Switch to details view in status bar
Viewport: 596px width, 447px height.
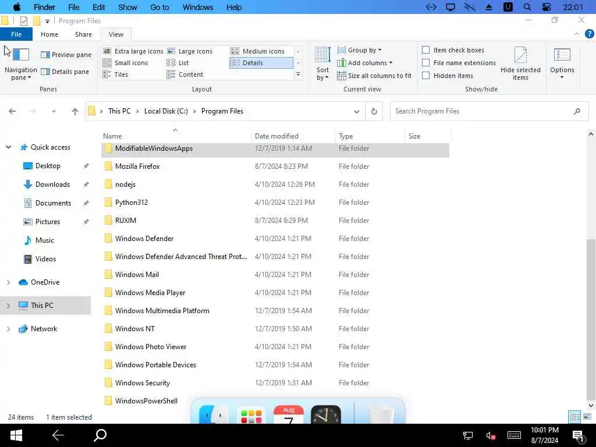tap(574, 417)
